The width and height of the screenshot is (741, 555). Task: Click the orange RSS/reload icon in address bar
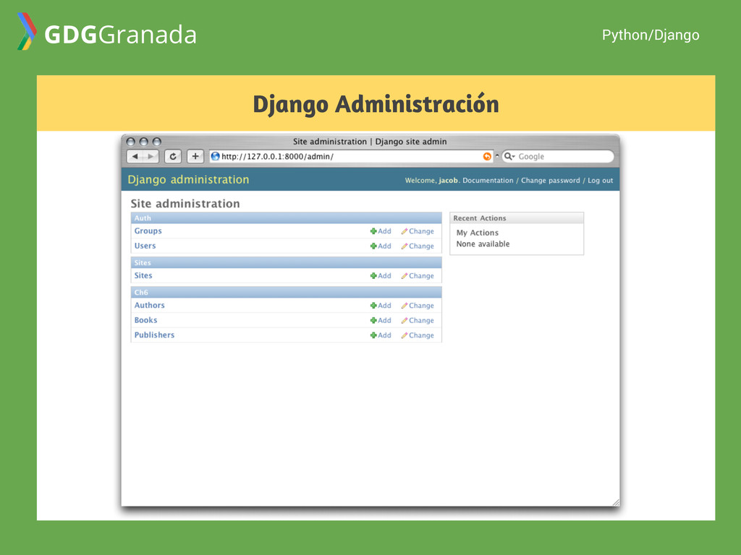click(x=487, y=156)
